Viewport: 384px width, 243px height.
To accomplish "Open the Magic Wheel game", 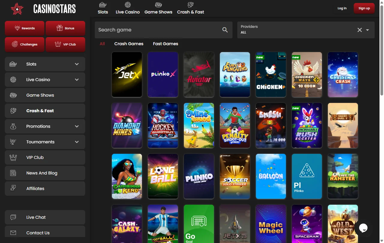I will click(271, 224).
